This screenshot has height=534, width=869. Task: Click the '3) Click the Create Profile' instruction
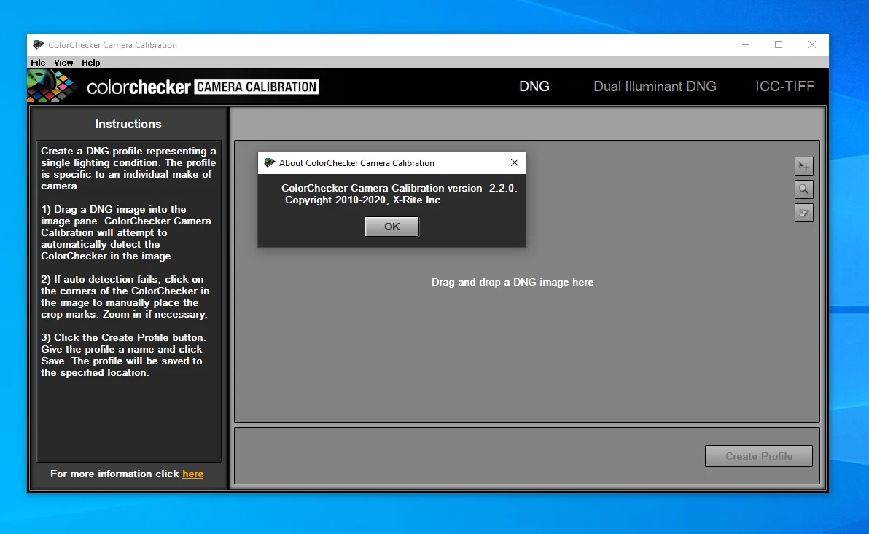pyautogui.click(x=123, y=355)
